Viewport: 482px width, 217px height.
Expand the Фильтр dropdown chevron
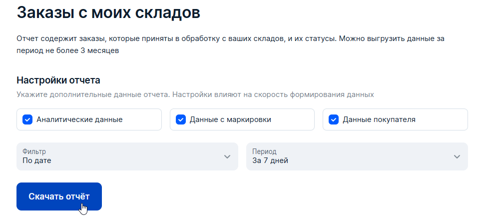tap(227, 156)
